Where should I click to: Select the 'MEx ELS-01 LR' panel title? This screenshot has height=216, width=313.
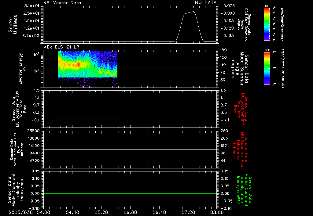click(61, 47)
